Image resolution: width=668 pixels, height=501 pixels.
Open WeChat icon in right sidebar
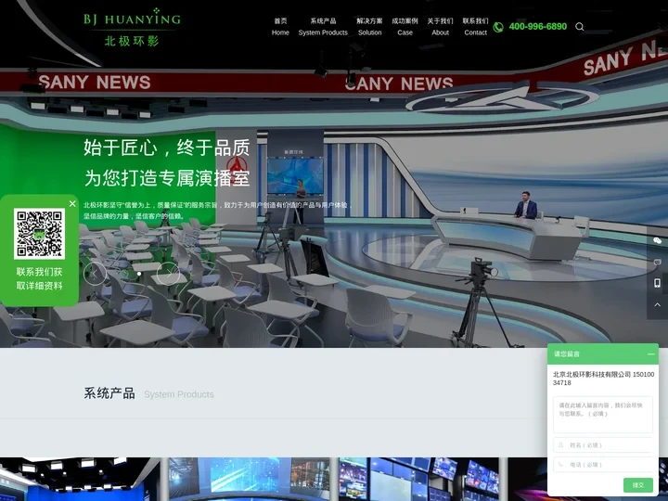[658, 240]
